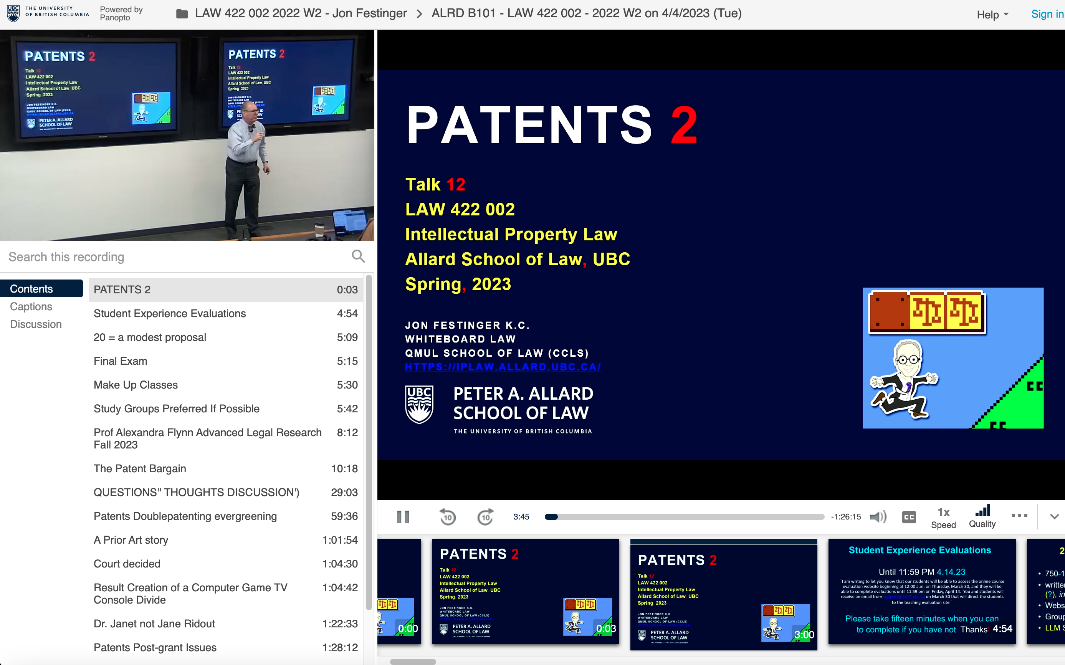Jump to Final Exam chapter
This screenshot has height=665, width=1065.
[x=226, y=361]
